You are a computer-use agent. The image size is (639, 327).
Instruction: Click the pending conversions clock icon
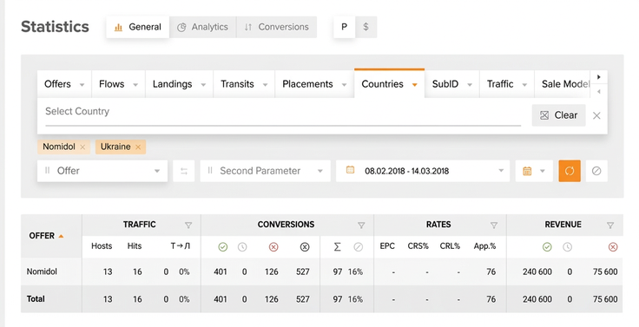pyautogui.click(x=242, y=247)
